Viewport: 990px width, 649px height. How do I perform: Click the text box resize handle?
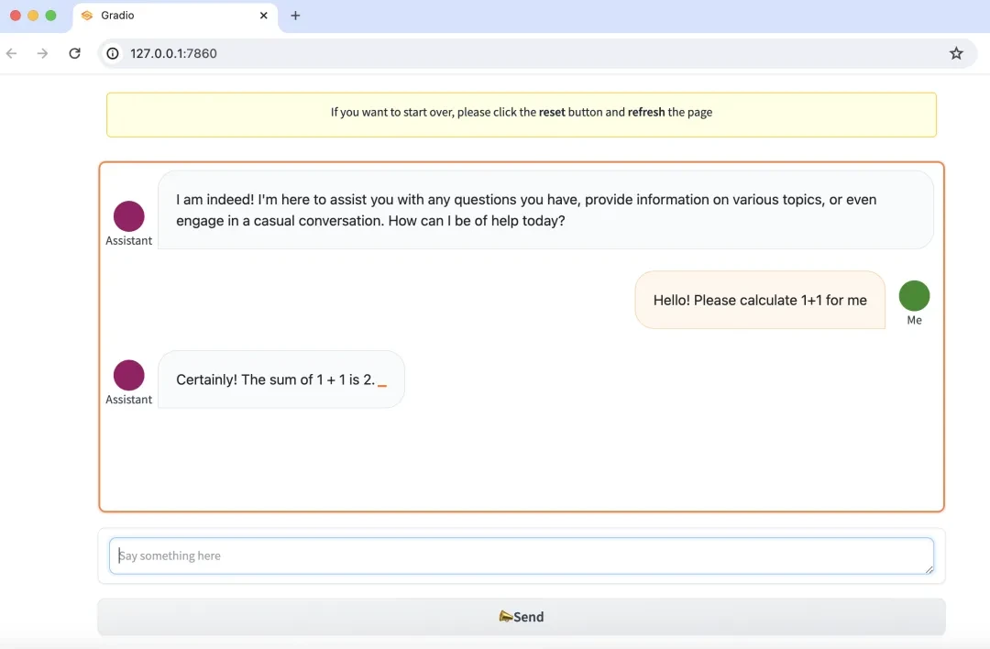click(x=929, y=570)
